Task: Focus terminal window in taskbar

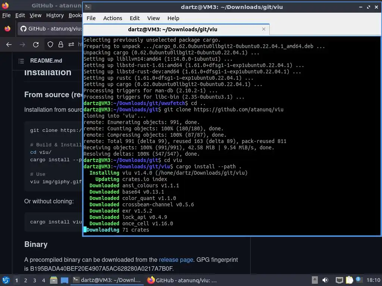Action: point(107,280)
